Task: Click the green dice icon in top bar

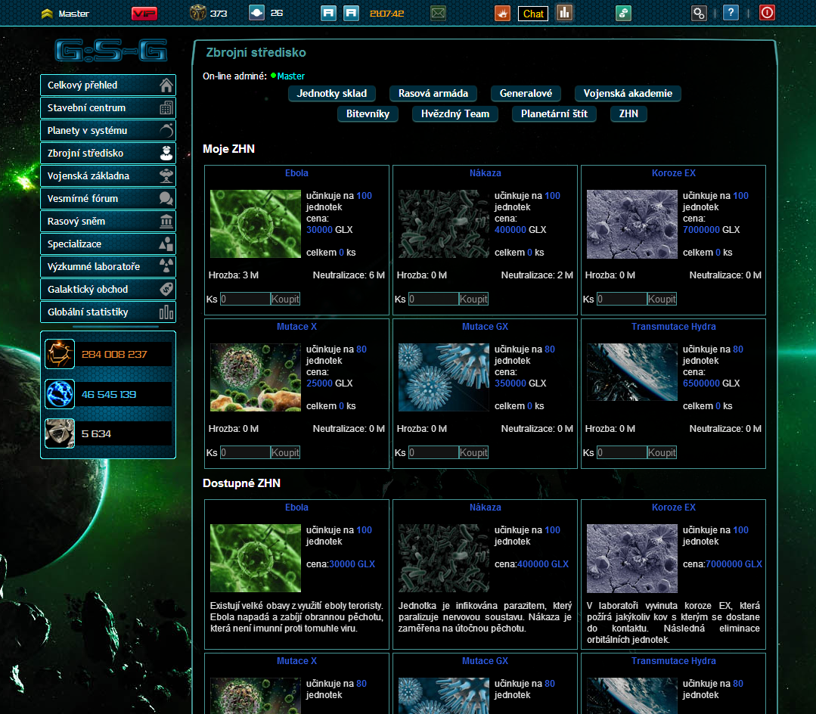Action: [623, 13]
